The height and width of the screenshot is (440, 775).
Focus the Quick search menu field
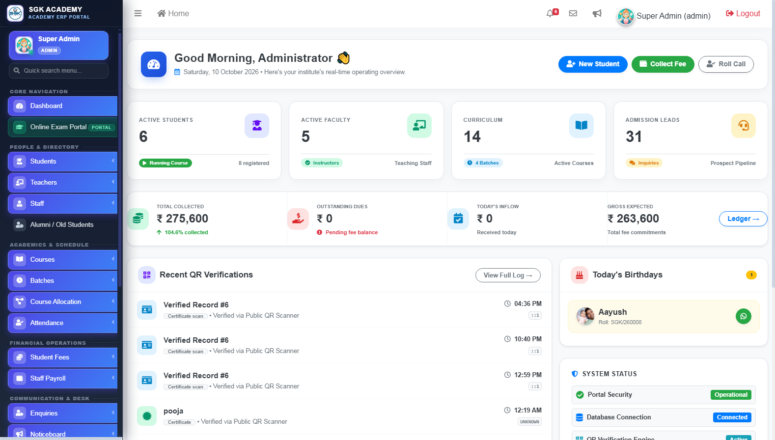[58, 71]
